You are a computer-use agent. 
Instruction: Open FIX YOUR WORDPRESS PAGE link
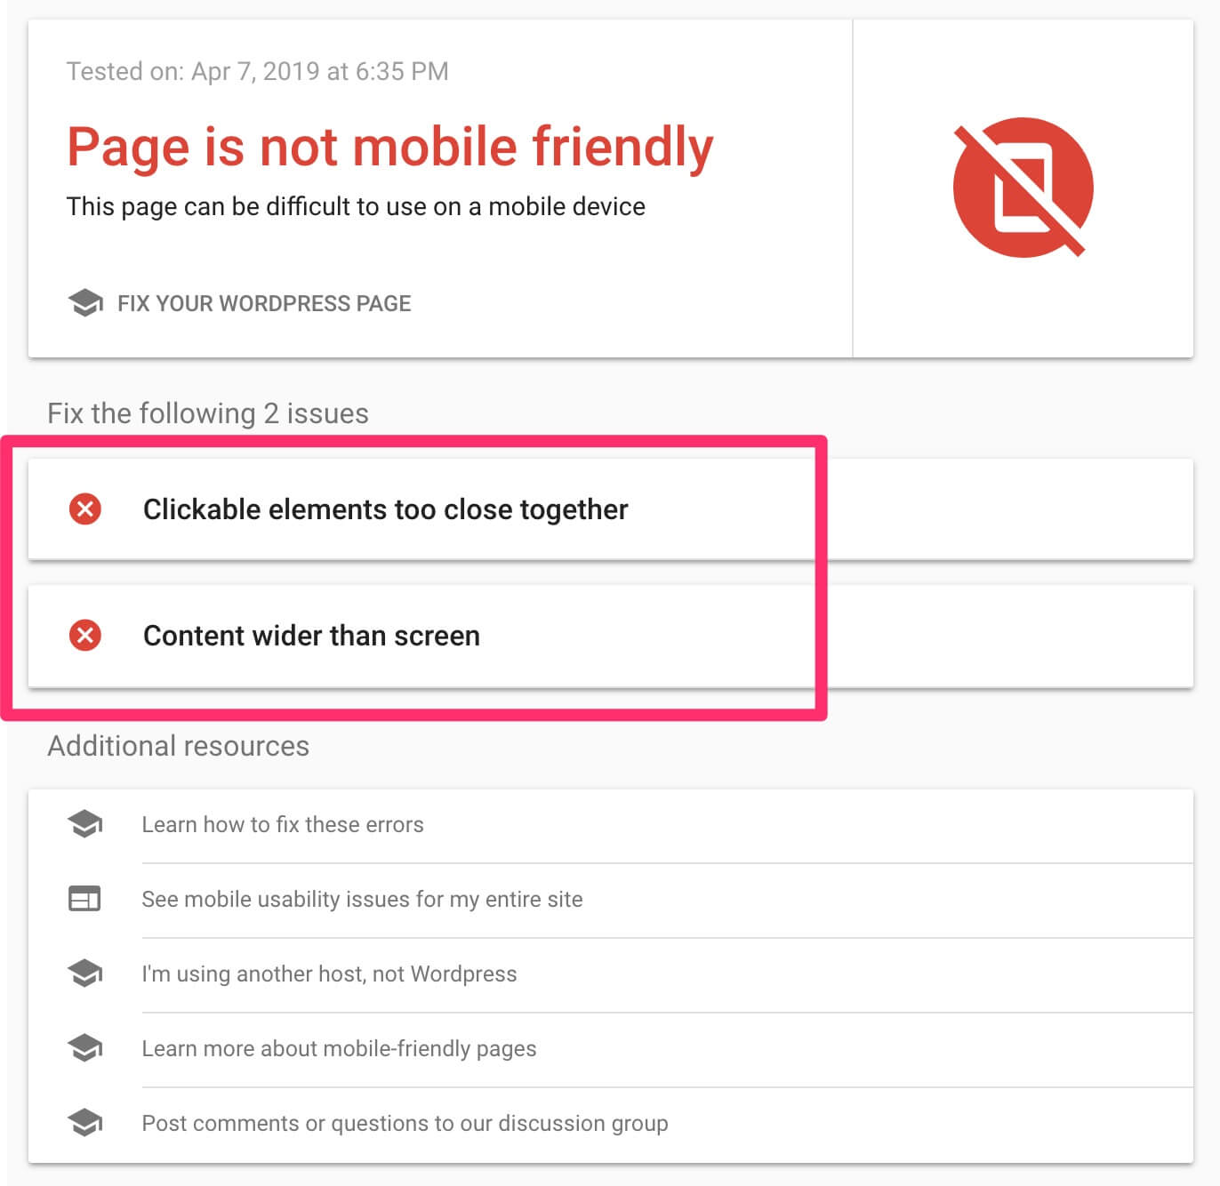click(264, 303)
